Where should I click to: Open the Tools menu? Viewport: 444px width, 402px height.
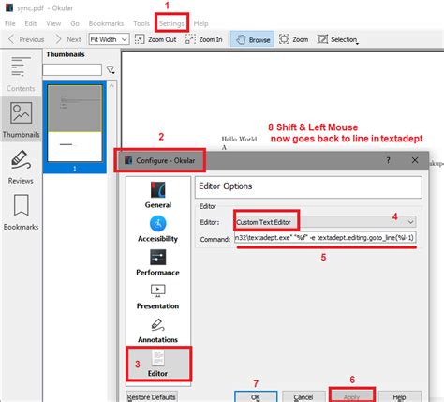141,23
